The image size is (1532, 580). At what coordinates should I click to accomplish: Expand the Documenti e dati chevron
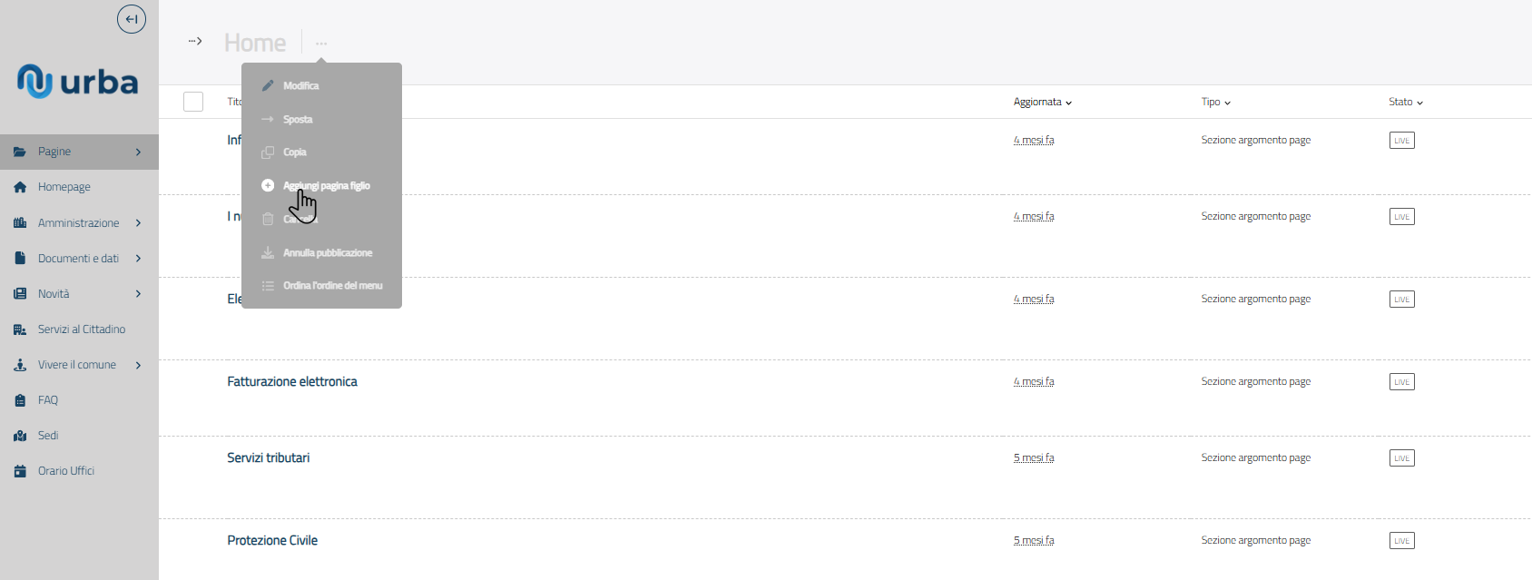pyautogui.click(x=138, y=259)
